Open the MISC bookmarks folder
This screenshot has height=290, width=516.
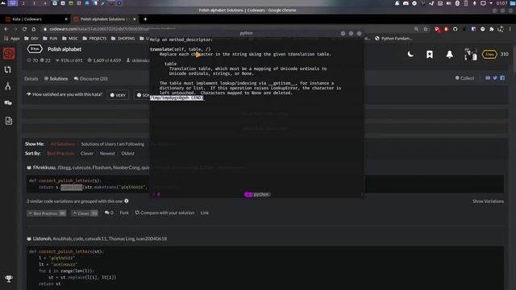pos(69,39)
